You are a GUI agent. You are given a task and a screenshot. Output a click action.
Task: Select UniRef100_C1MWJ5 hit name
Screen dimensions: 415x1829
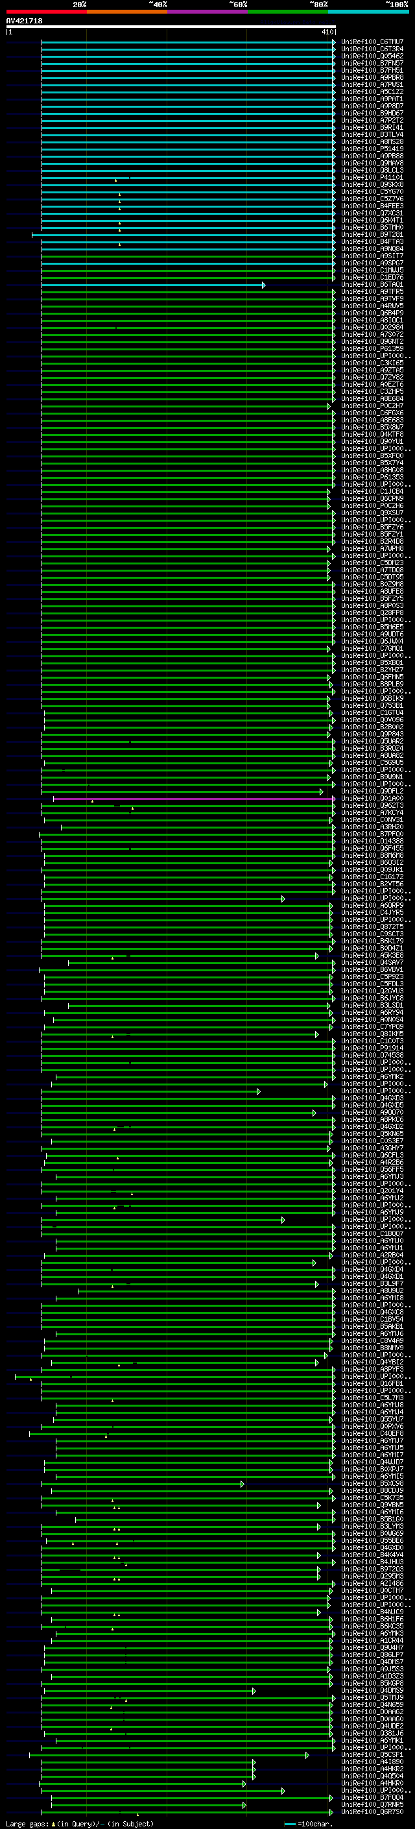coord(372,271)
